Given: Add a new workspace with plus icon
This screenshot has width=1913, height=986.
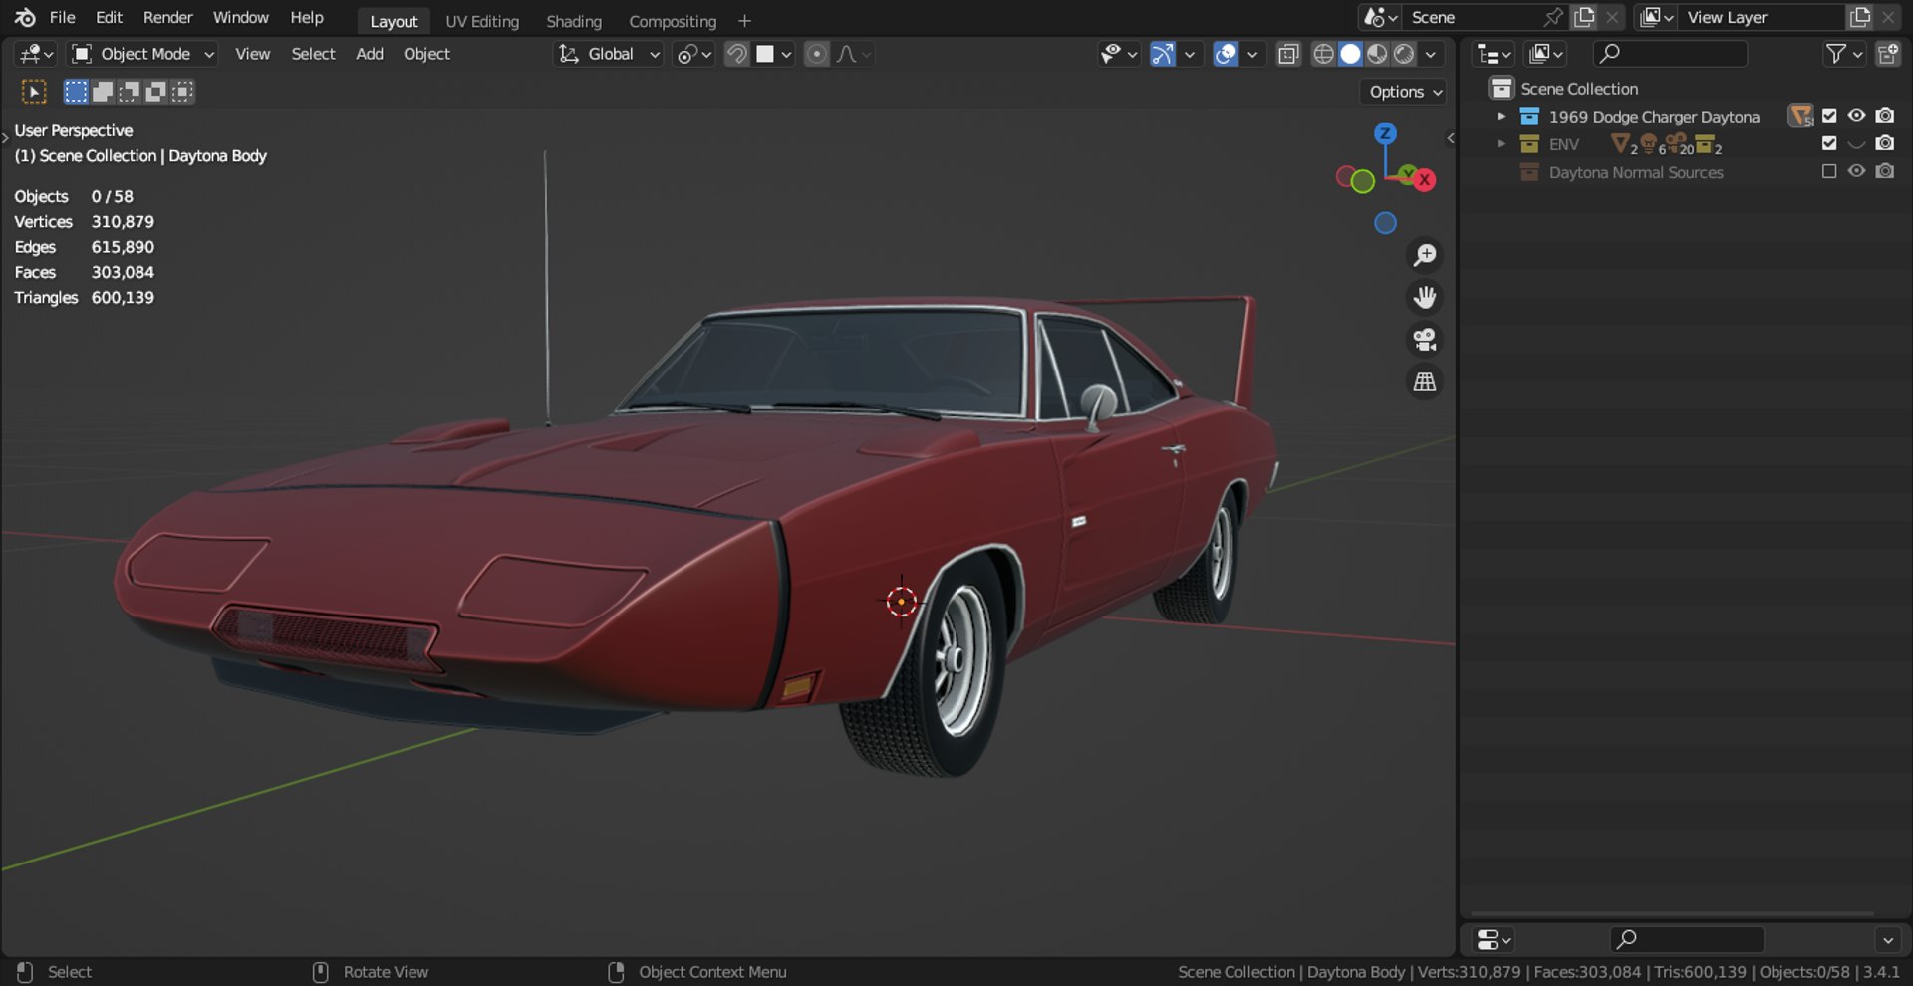Looking at the screenshot, I should 744,21.
